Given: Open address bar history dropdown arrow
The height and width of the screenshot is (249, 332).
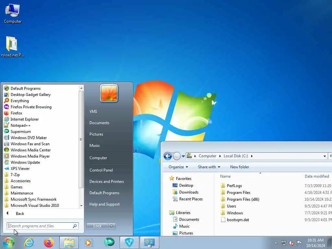Looking at the screenshot, I should pos(325,156).
